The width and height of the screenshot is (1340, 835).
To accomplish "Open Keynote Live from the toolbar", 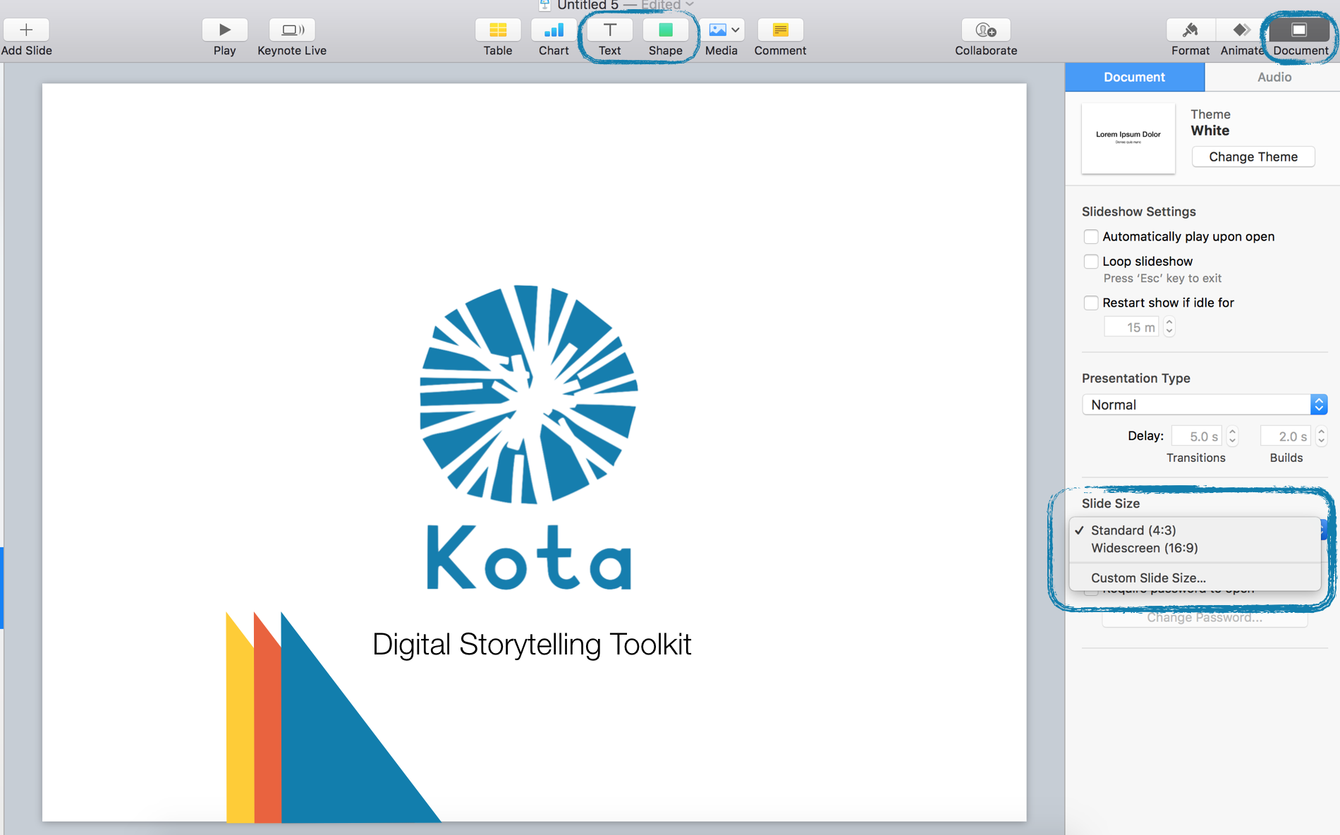I will (x=292, y=30).
